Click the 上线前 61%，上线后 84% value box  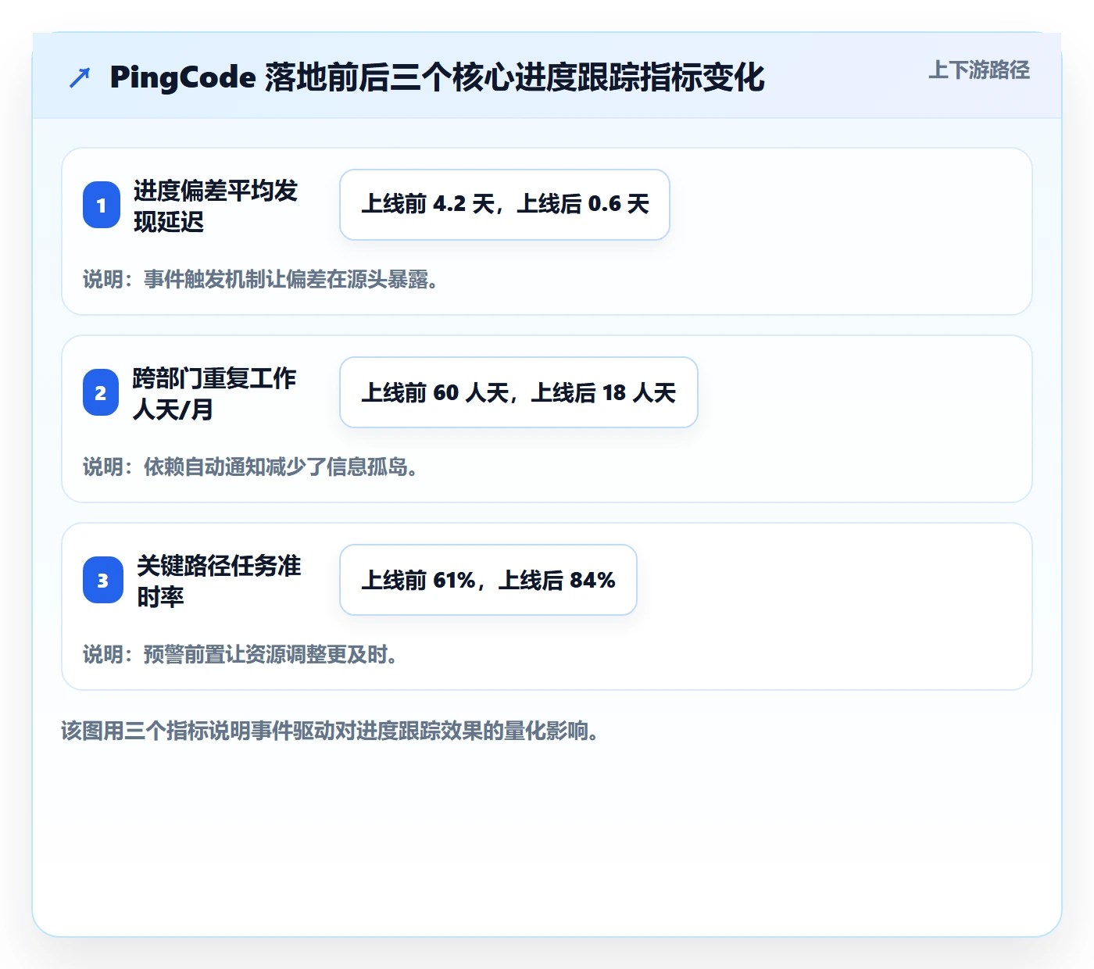click(x=488, y=580)
